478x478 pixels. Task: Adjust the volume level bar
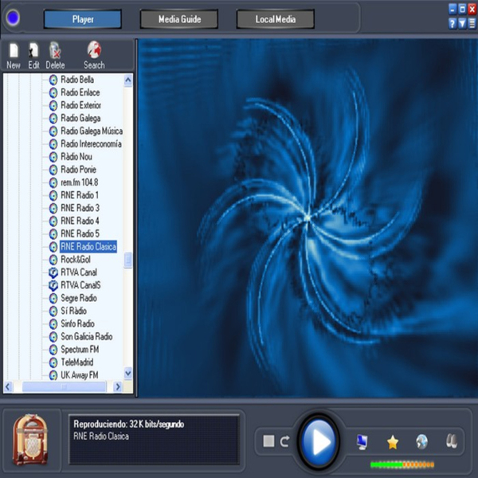click(402, 464)
